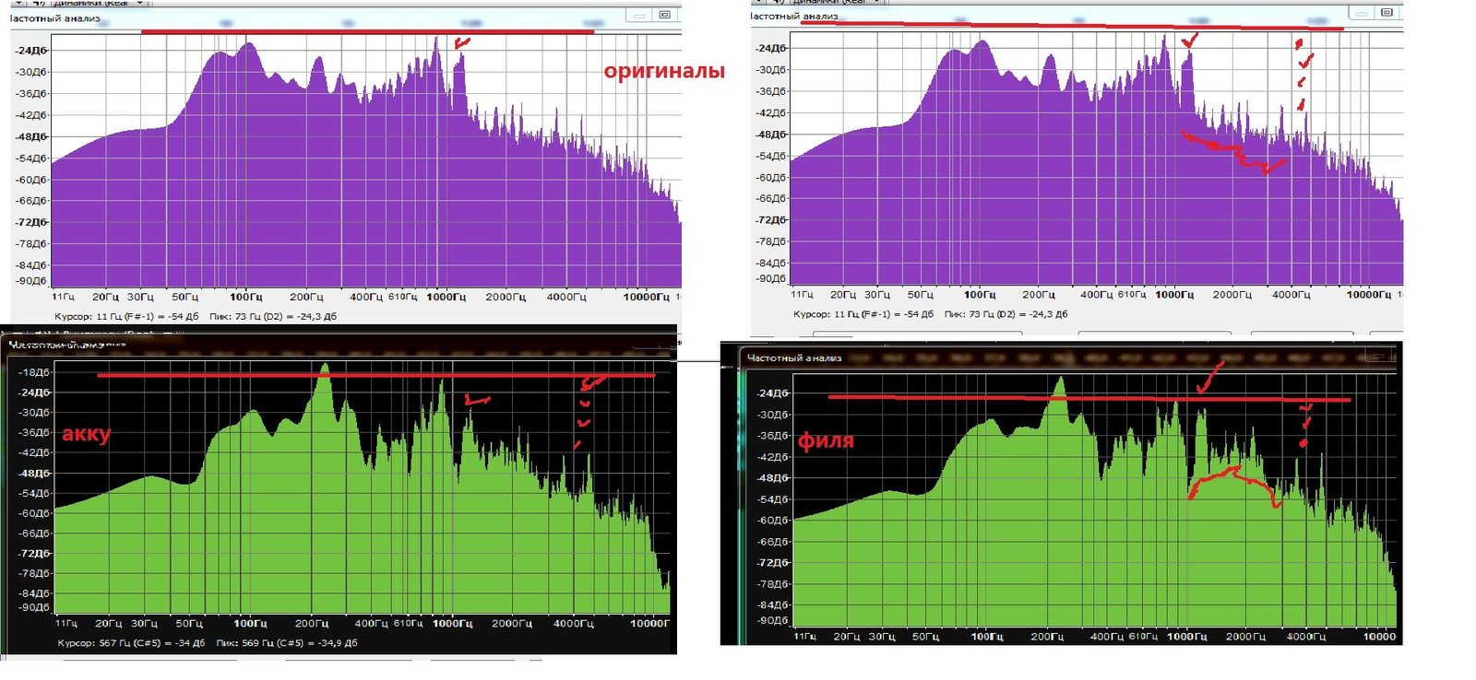The image size is (1476, 680).
Task: Click the top-right purple window title bar text
Action: (x=794, y=16)
